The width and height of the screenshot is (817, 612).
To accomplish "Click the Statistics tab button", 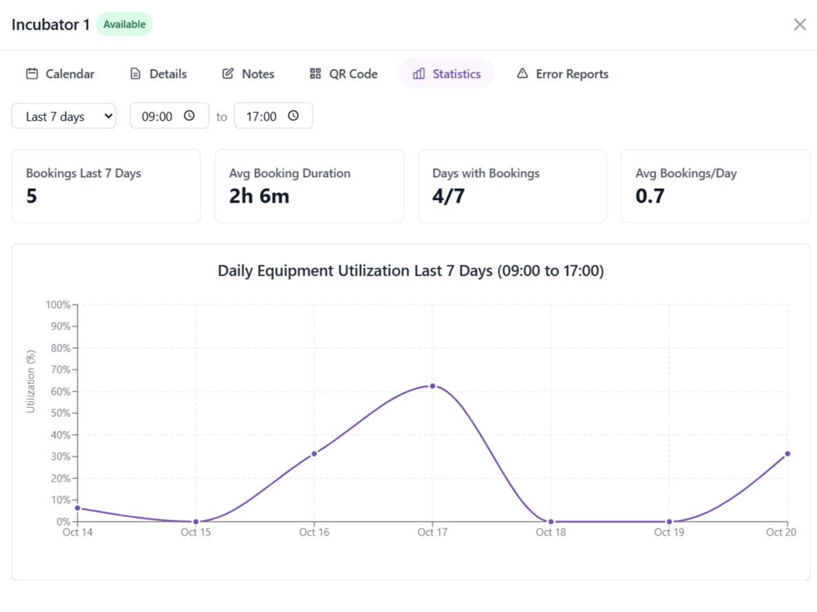I will click(446, 73).
